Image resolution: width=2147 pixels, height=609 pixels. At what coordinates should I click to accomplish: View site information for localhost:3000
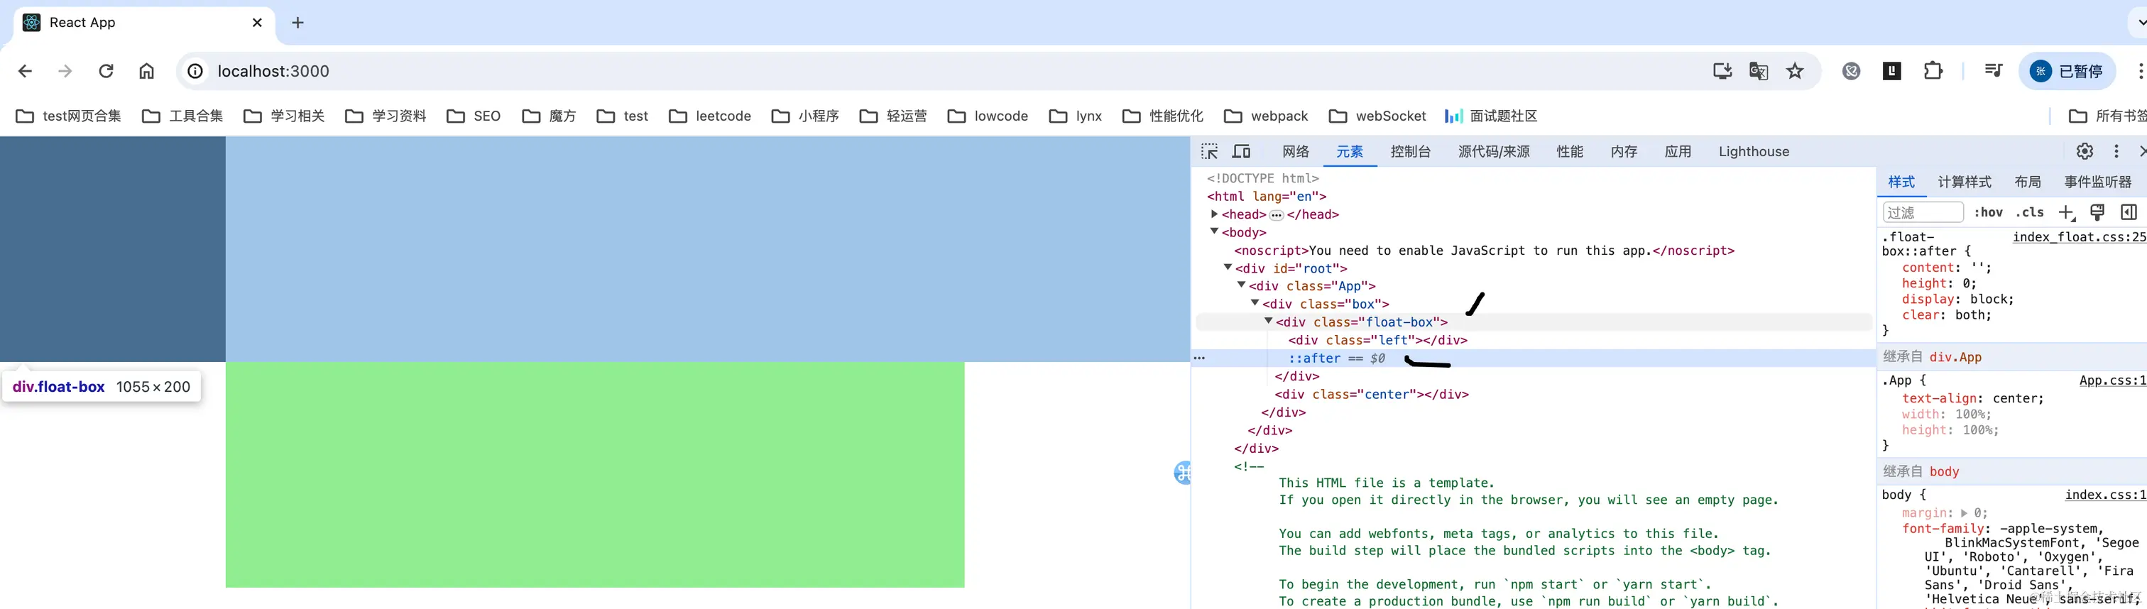[195, 72]
